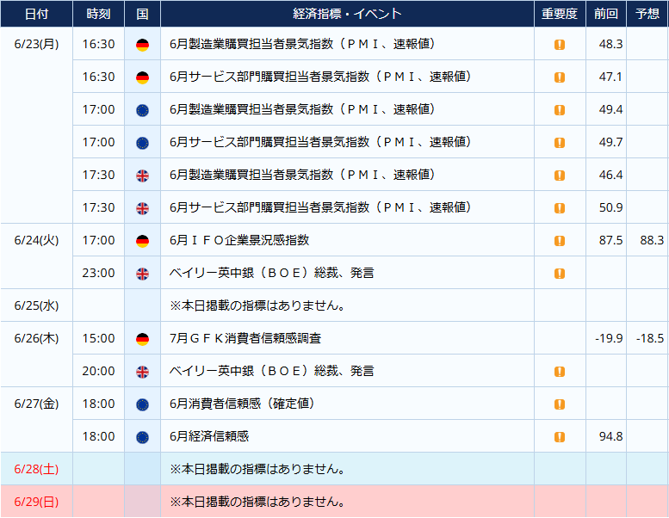669x518 pixels.
Task: Click the 重要度 column header
Action: point(560,14)
